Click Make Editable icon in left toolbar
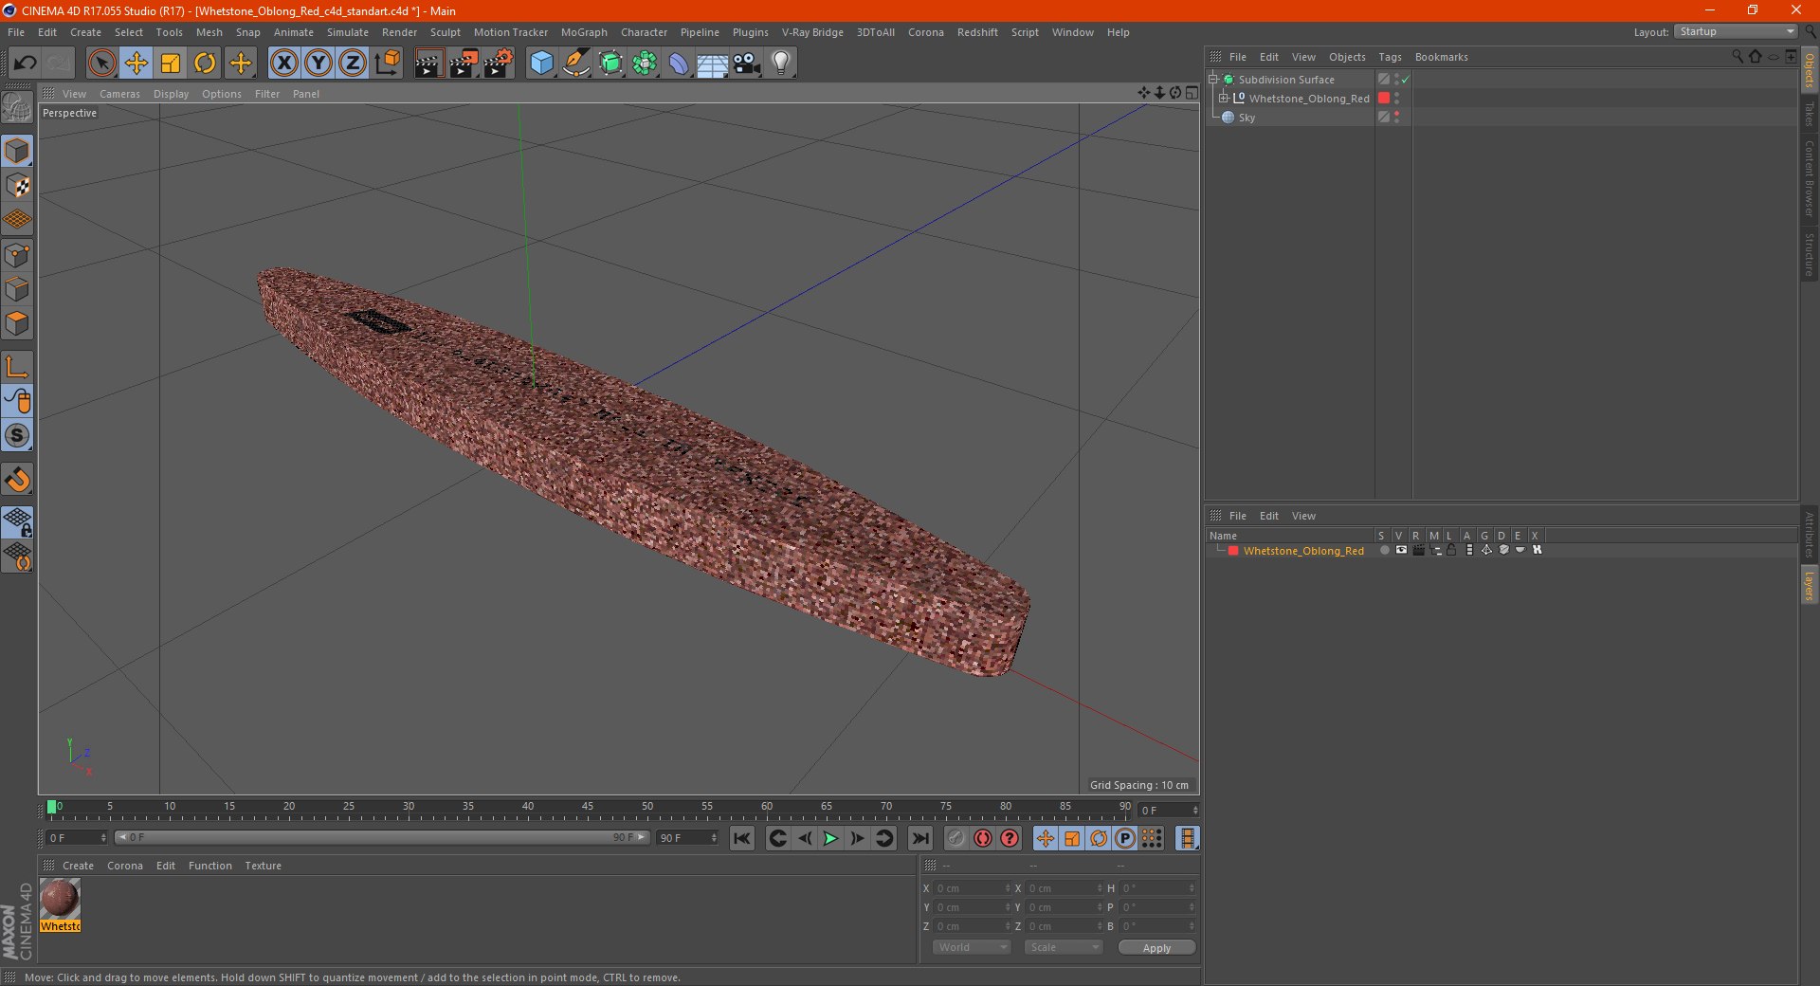Screen dimensions: 1820x986 coord(17,107)
